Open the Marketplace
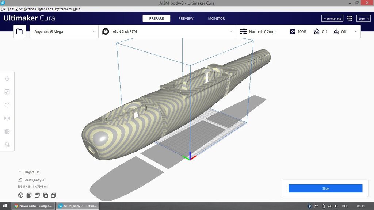Viewport: 374px width, 210px height. [332, 19]
